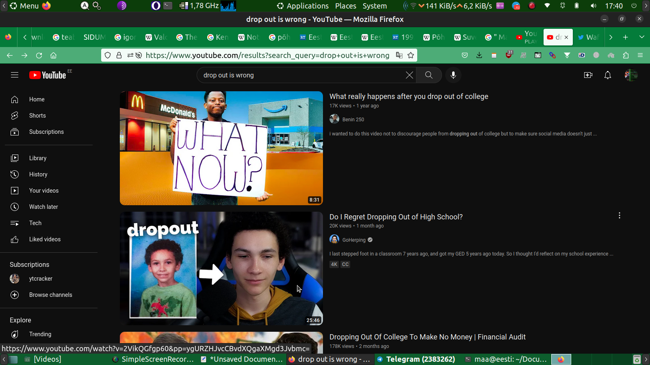The height and width of the screenshot is (365, 650).
Task: Open the Firefox application menu
Action: (640, 55)
